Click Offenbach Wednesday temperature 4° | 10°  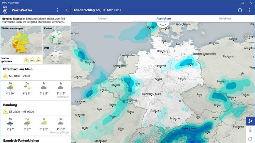point(10,93)
